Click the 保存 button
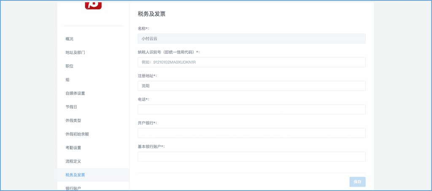This screenshot has width=432, height=191. (357, 182)
